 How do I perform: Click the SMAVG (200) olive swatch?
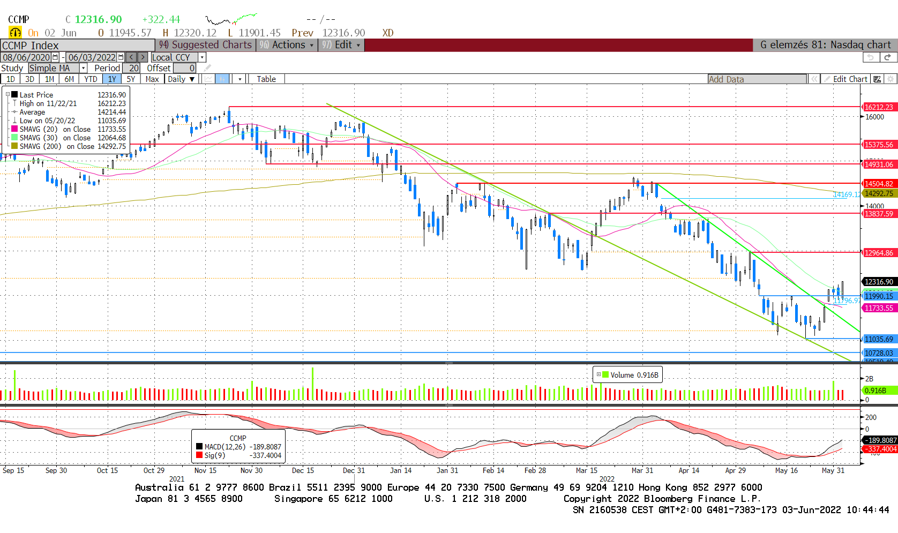click(14, 146)
